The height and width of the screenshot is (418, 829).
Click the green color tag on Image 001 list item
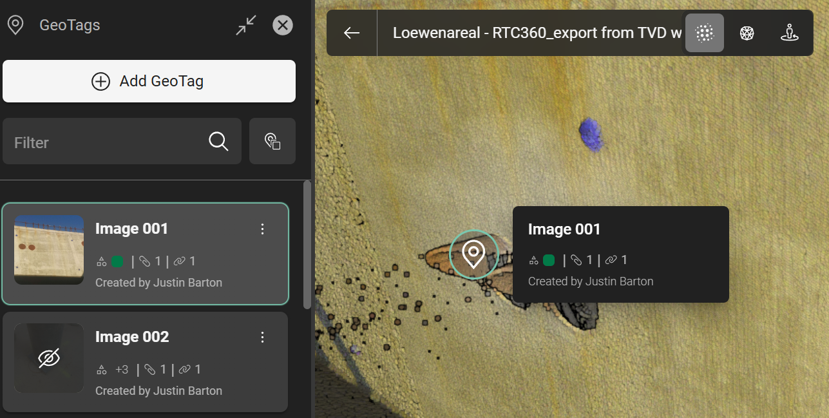click(x=117, y=261)
